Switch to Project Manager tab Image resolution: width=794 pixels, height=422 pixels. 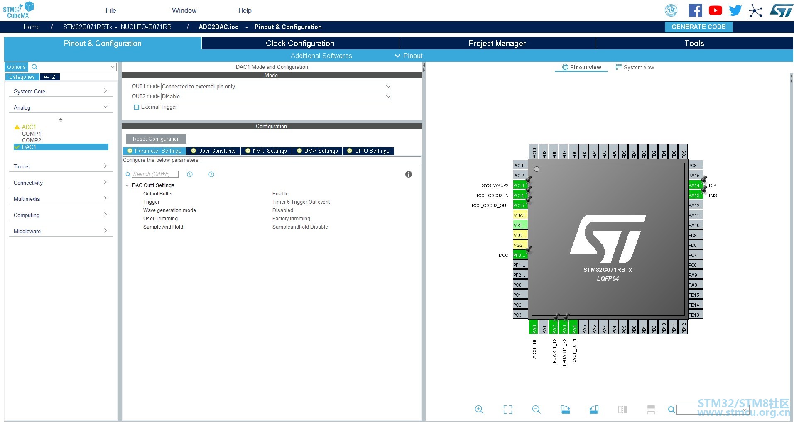click(x=497, y=43)
